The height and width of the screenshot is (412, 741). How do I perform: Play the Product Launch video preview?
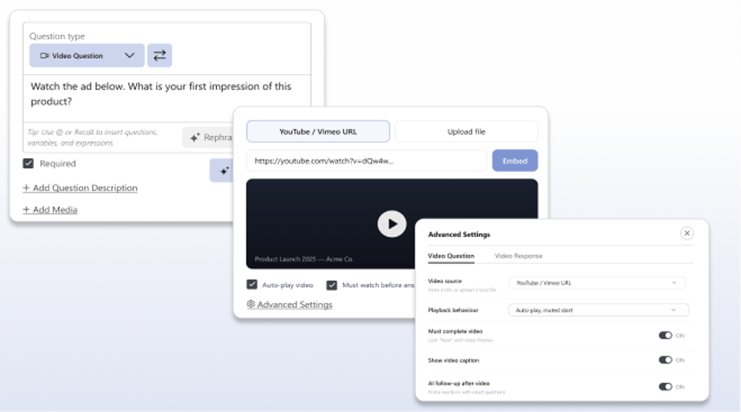pyautogui.click(x=392, y=224)
